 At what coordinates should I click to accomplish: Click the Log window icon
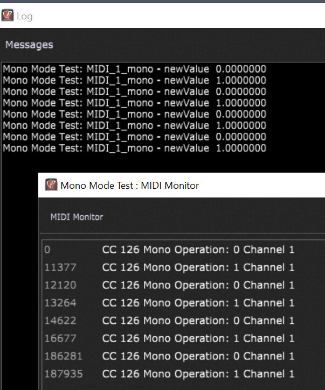click(x=8, y=16)
